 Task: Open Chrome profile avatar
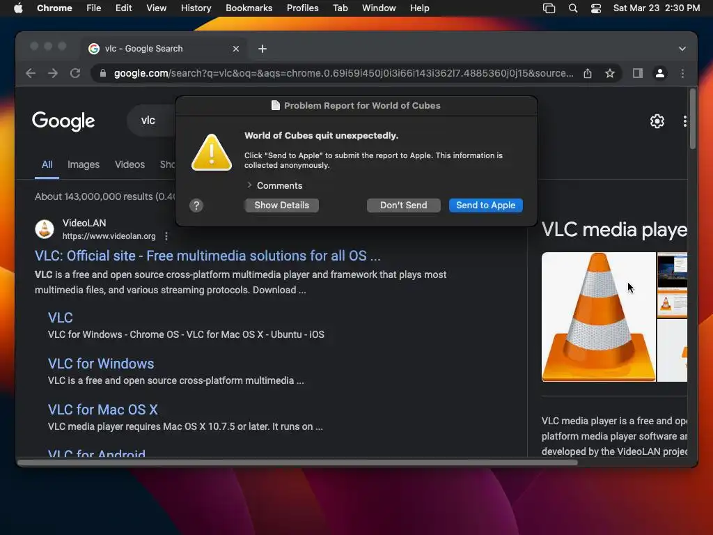[x=660, y=73]
